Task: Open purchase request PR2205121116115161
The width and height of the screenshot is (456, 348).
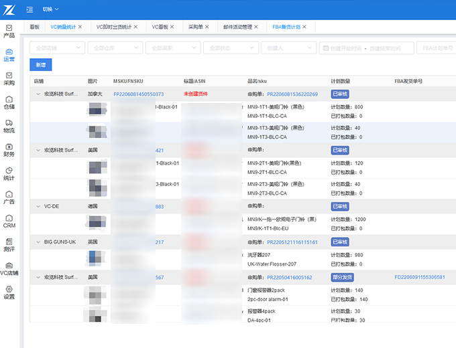Action: 292,242
